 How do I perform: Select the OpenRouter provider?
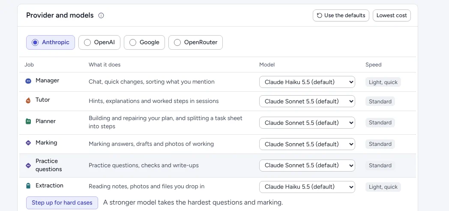(x=195, y=42)
